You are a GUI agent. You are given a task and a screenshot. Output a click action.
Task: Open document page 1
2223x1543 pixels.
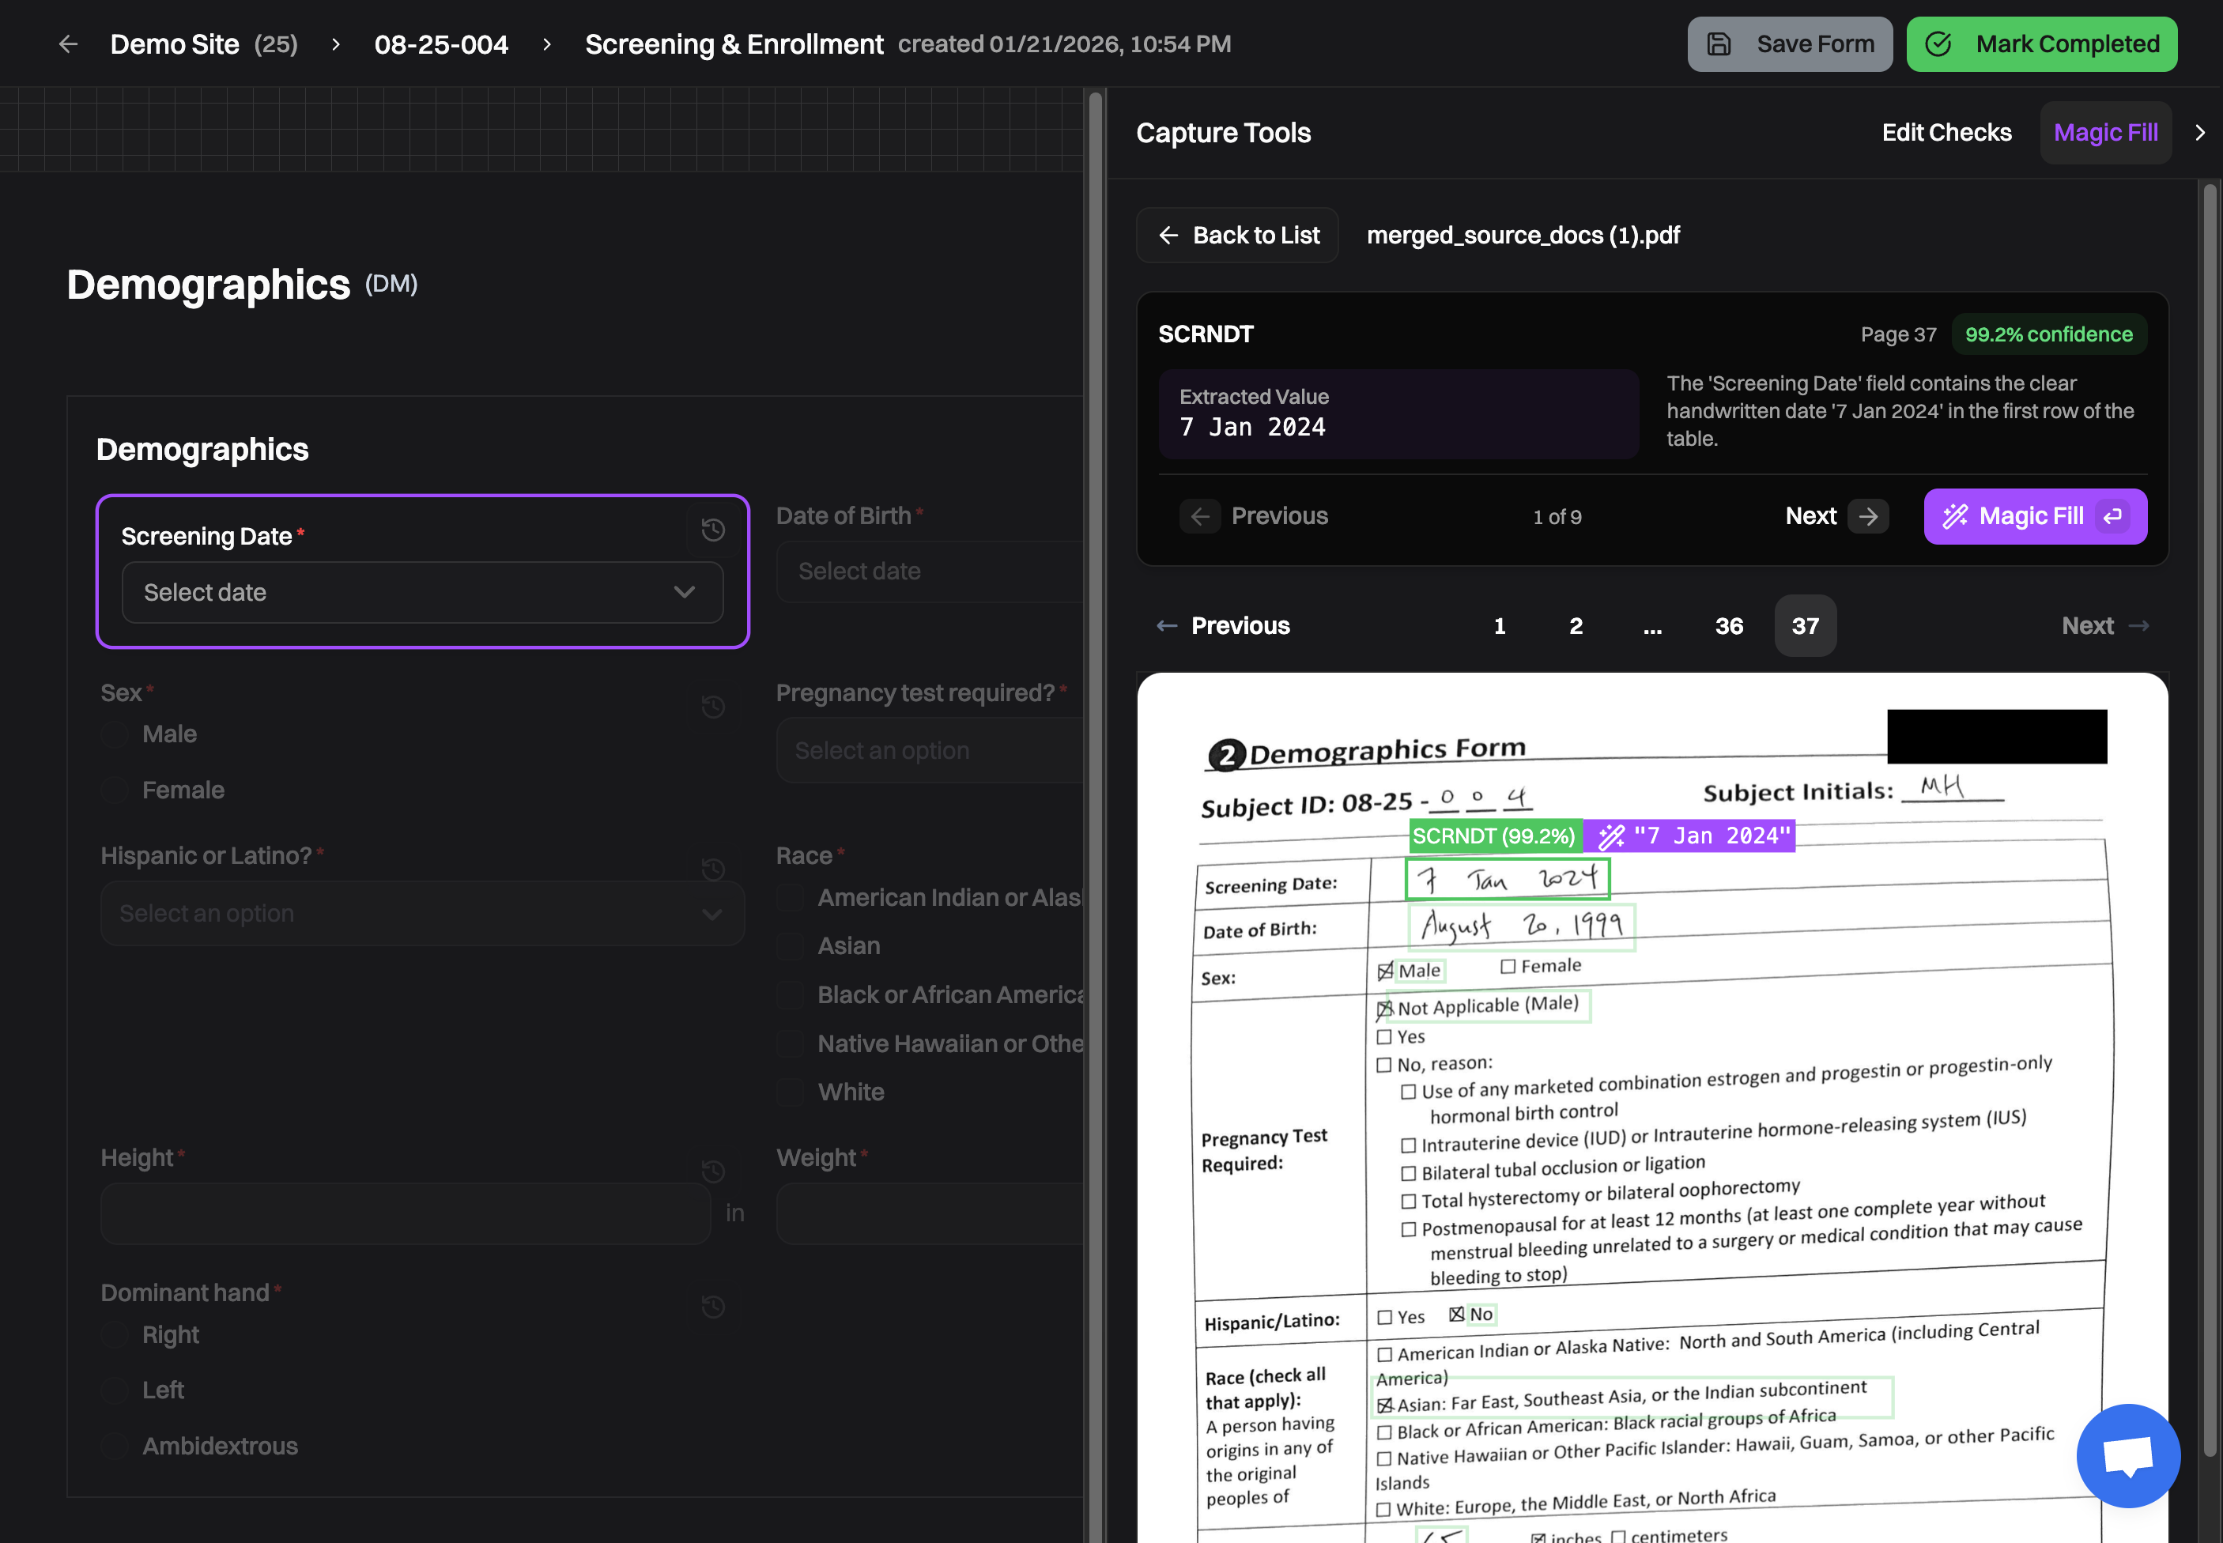(1500, 625)
